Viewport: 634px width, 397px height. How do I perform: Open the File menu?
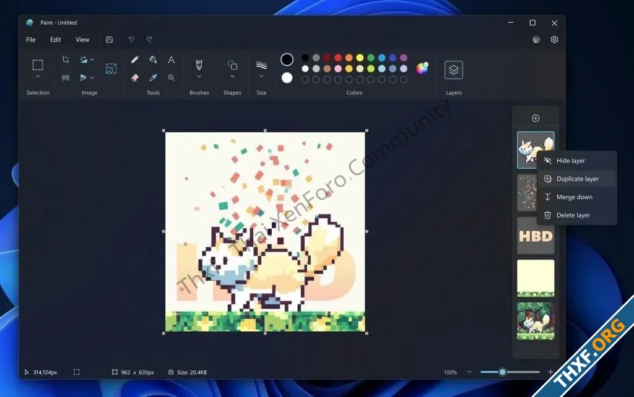click(x=31, y=40)
